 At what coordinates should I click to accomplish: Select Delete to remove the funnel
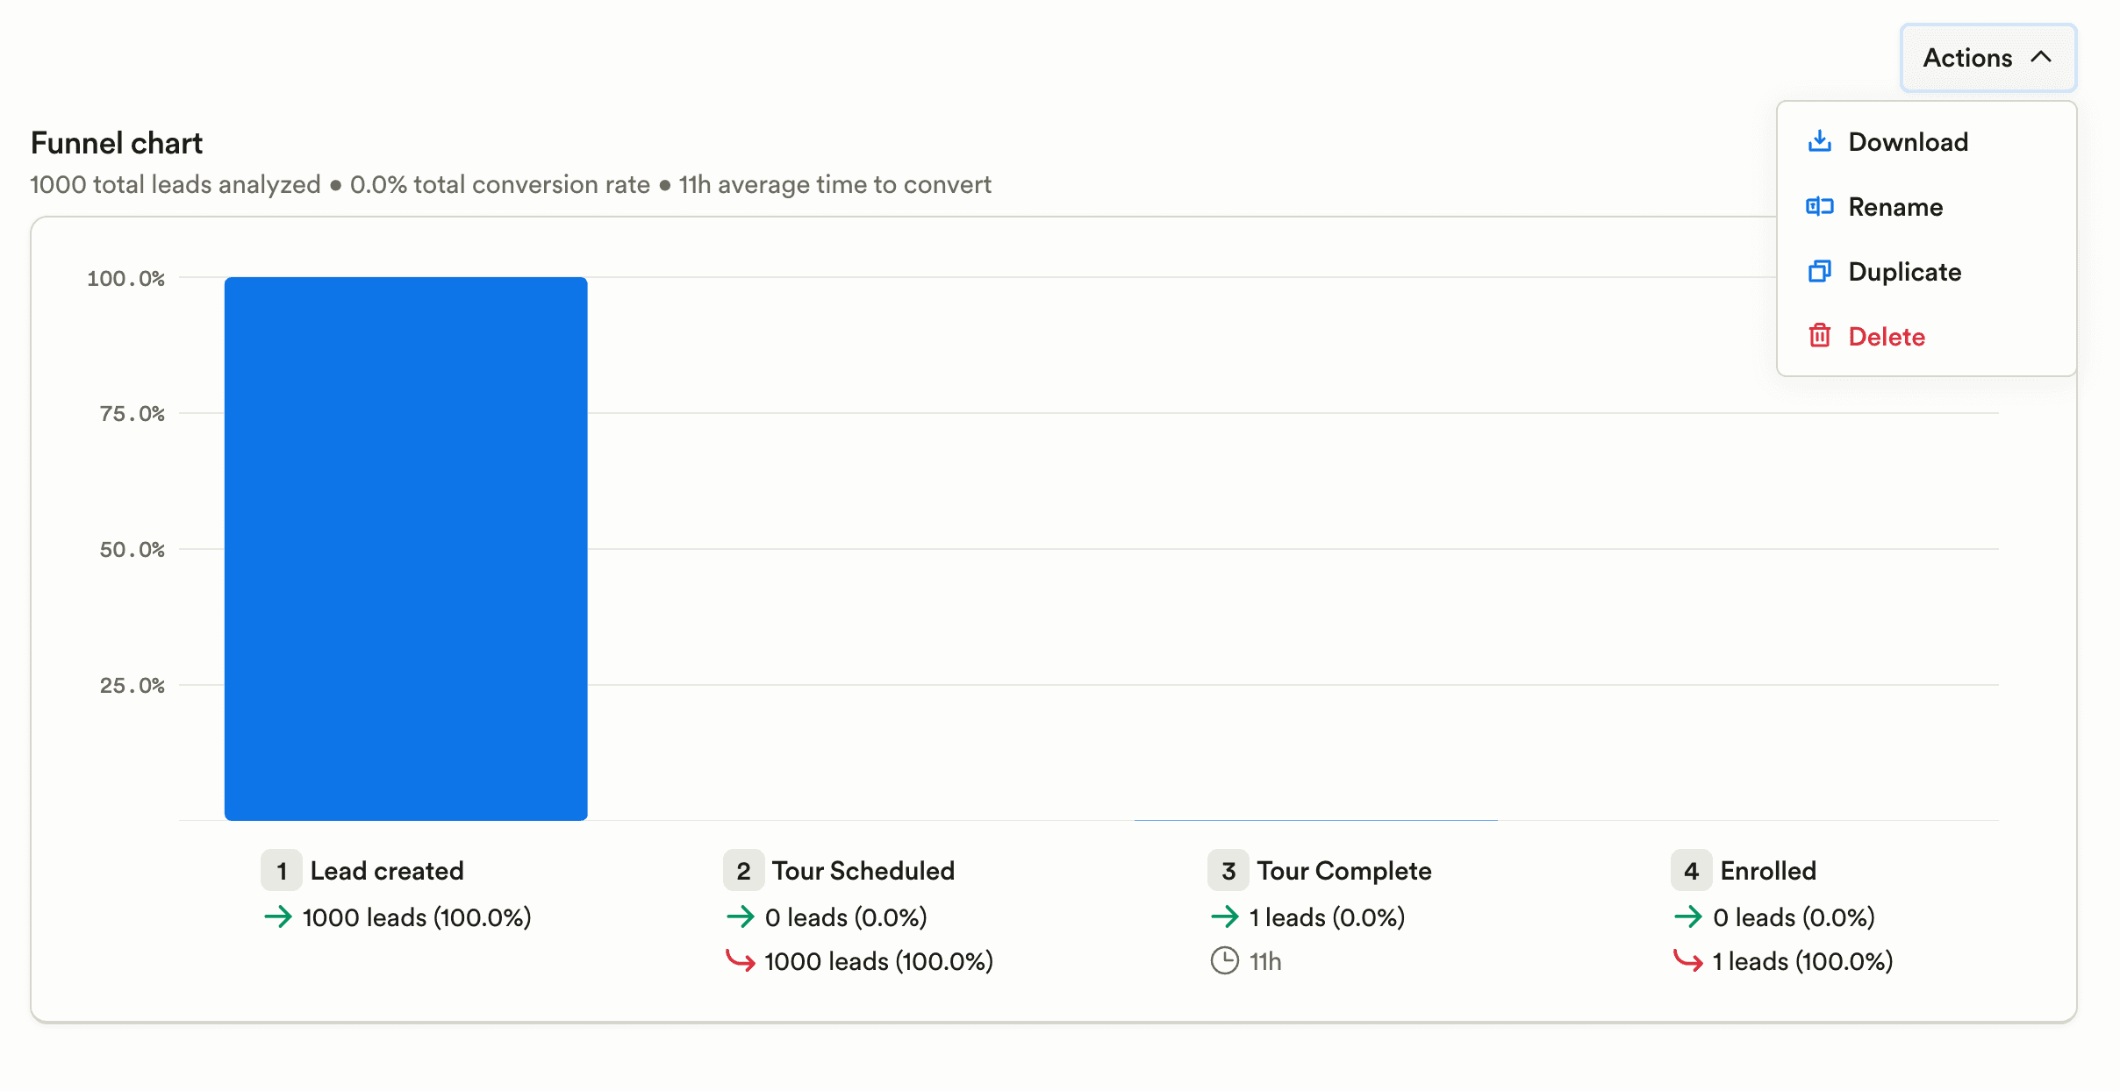click(1887, 336)
